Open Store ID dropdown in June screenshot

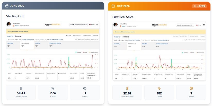(x=78, y=24)
